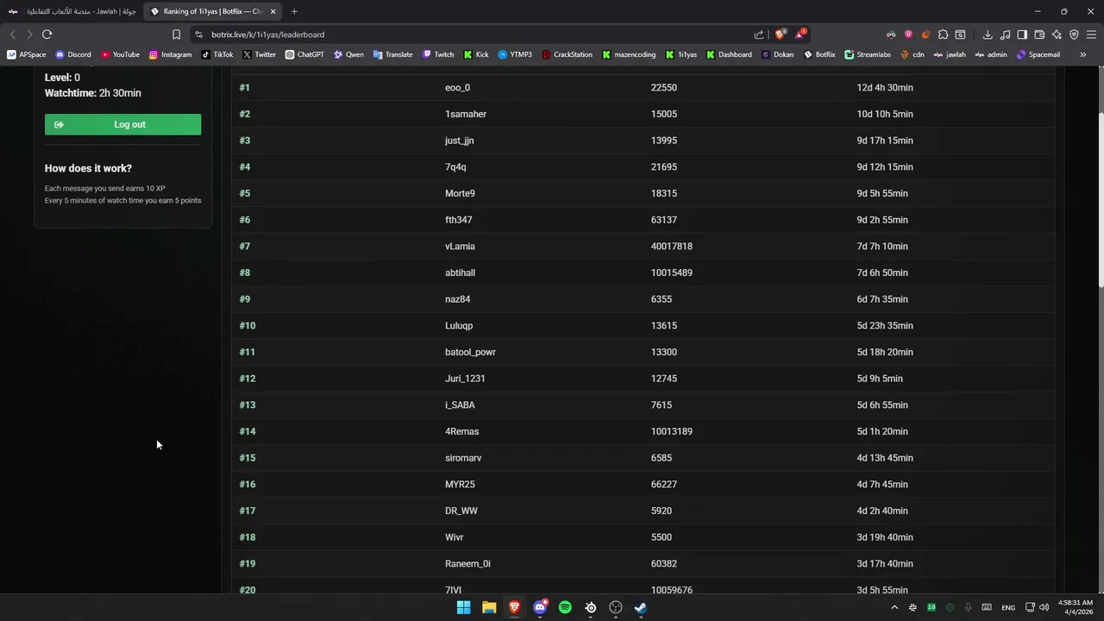Open File Explorer from taskbar
Screen dimensions: 1104x621
pyautogui.click(x=489, y=607)
